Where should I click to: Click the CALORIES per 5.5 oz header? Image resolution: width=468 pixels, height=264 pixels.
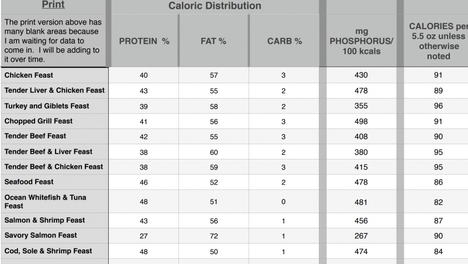point(438,41)
